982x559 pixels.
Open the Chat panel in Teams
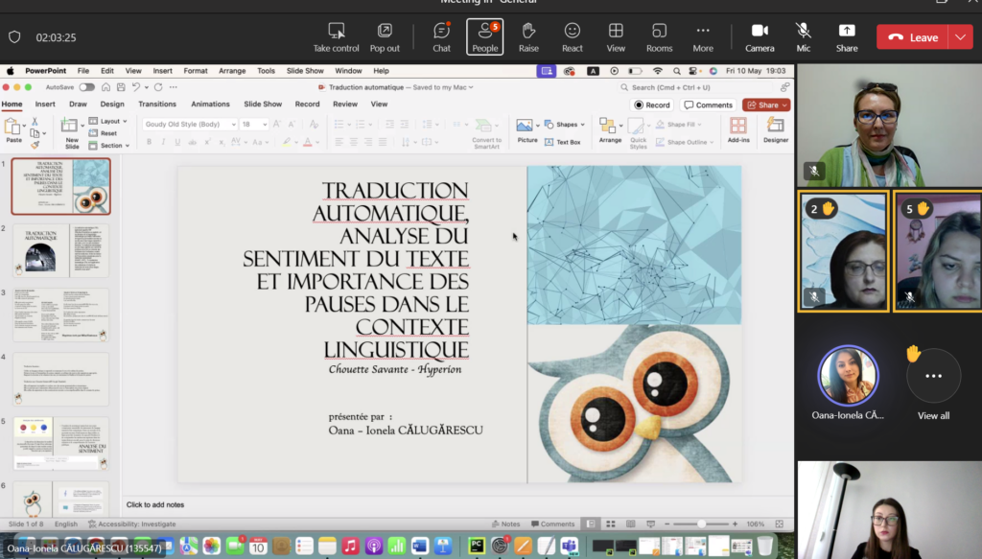click(441, 36)
